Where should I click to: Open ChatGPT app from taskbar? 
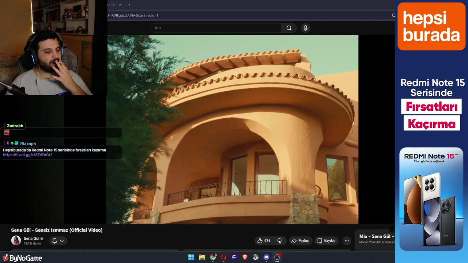click(256, 257)
